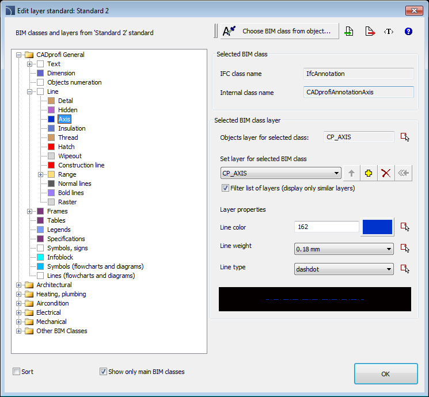Select Hatch in the Line tree
Image resolution: width=429 pixels, height=397 pixels.
click(x=66, y=147)
